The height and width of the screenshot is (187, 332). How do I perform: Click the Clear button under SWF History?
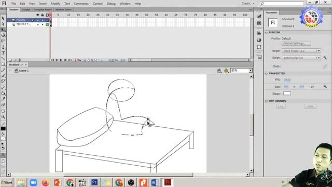[x=310, y=106]
